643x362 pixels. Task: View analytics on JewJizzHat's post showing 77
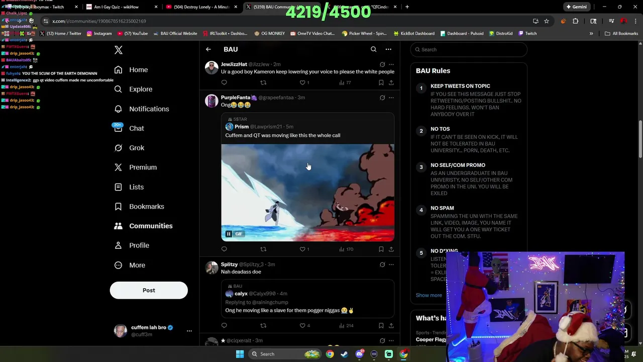[345, 82]
